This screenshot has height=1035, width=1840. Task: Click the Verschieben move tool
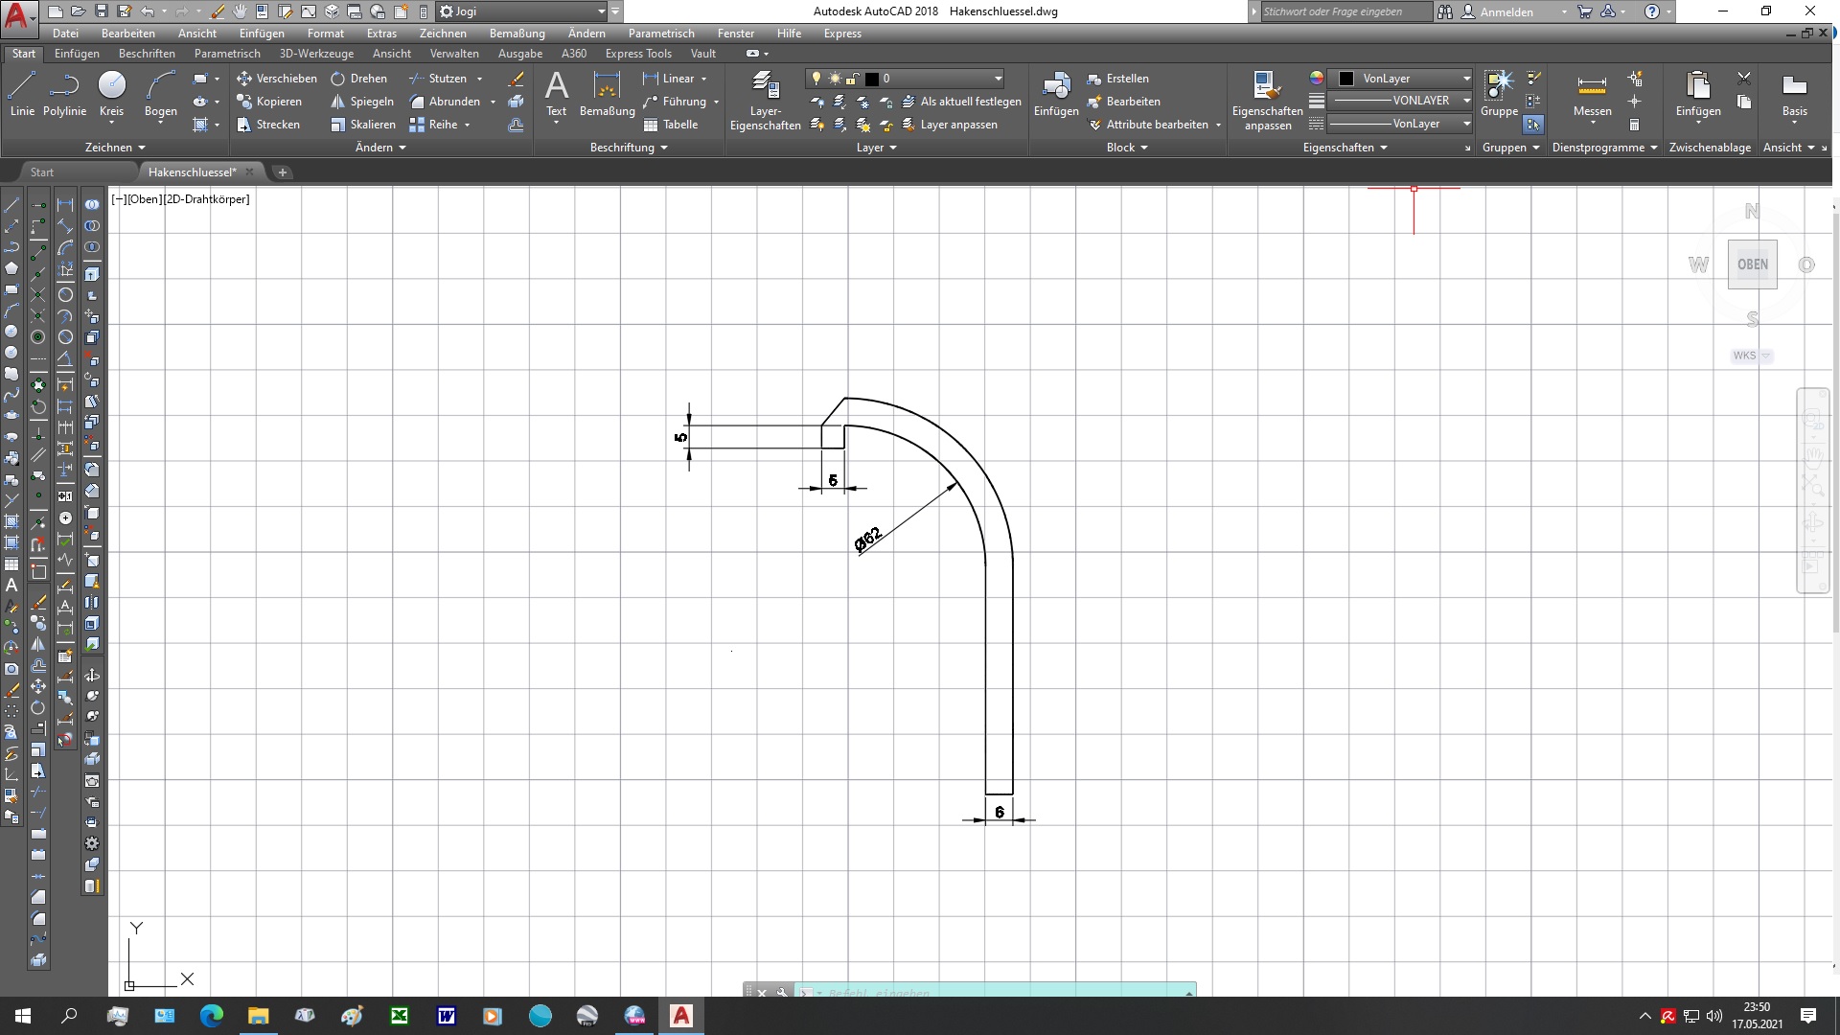pos(277,79)
